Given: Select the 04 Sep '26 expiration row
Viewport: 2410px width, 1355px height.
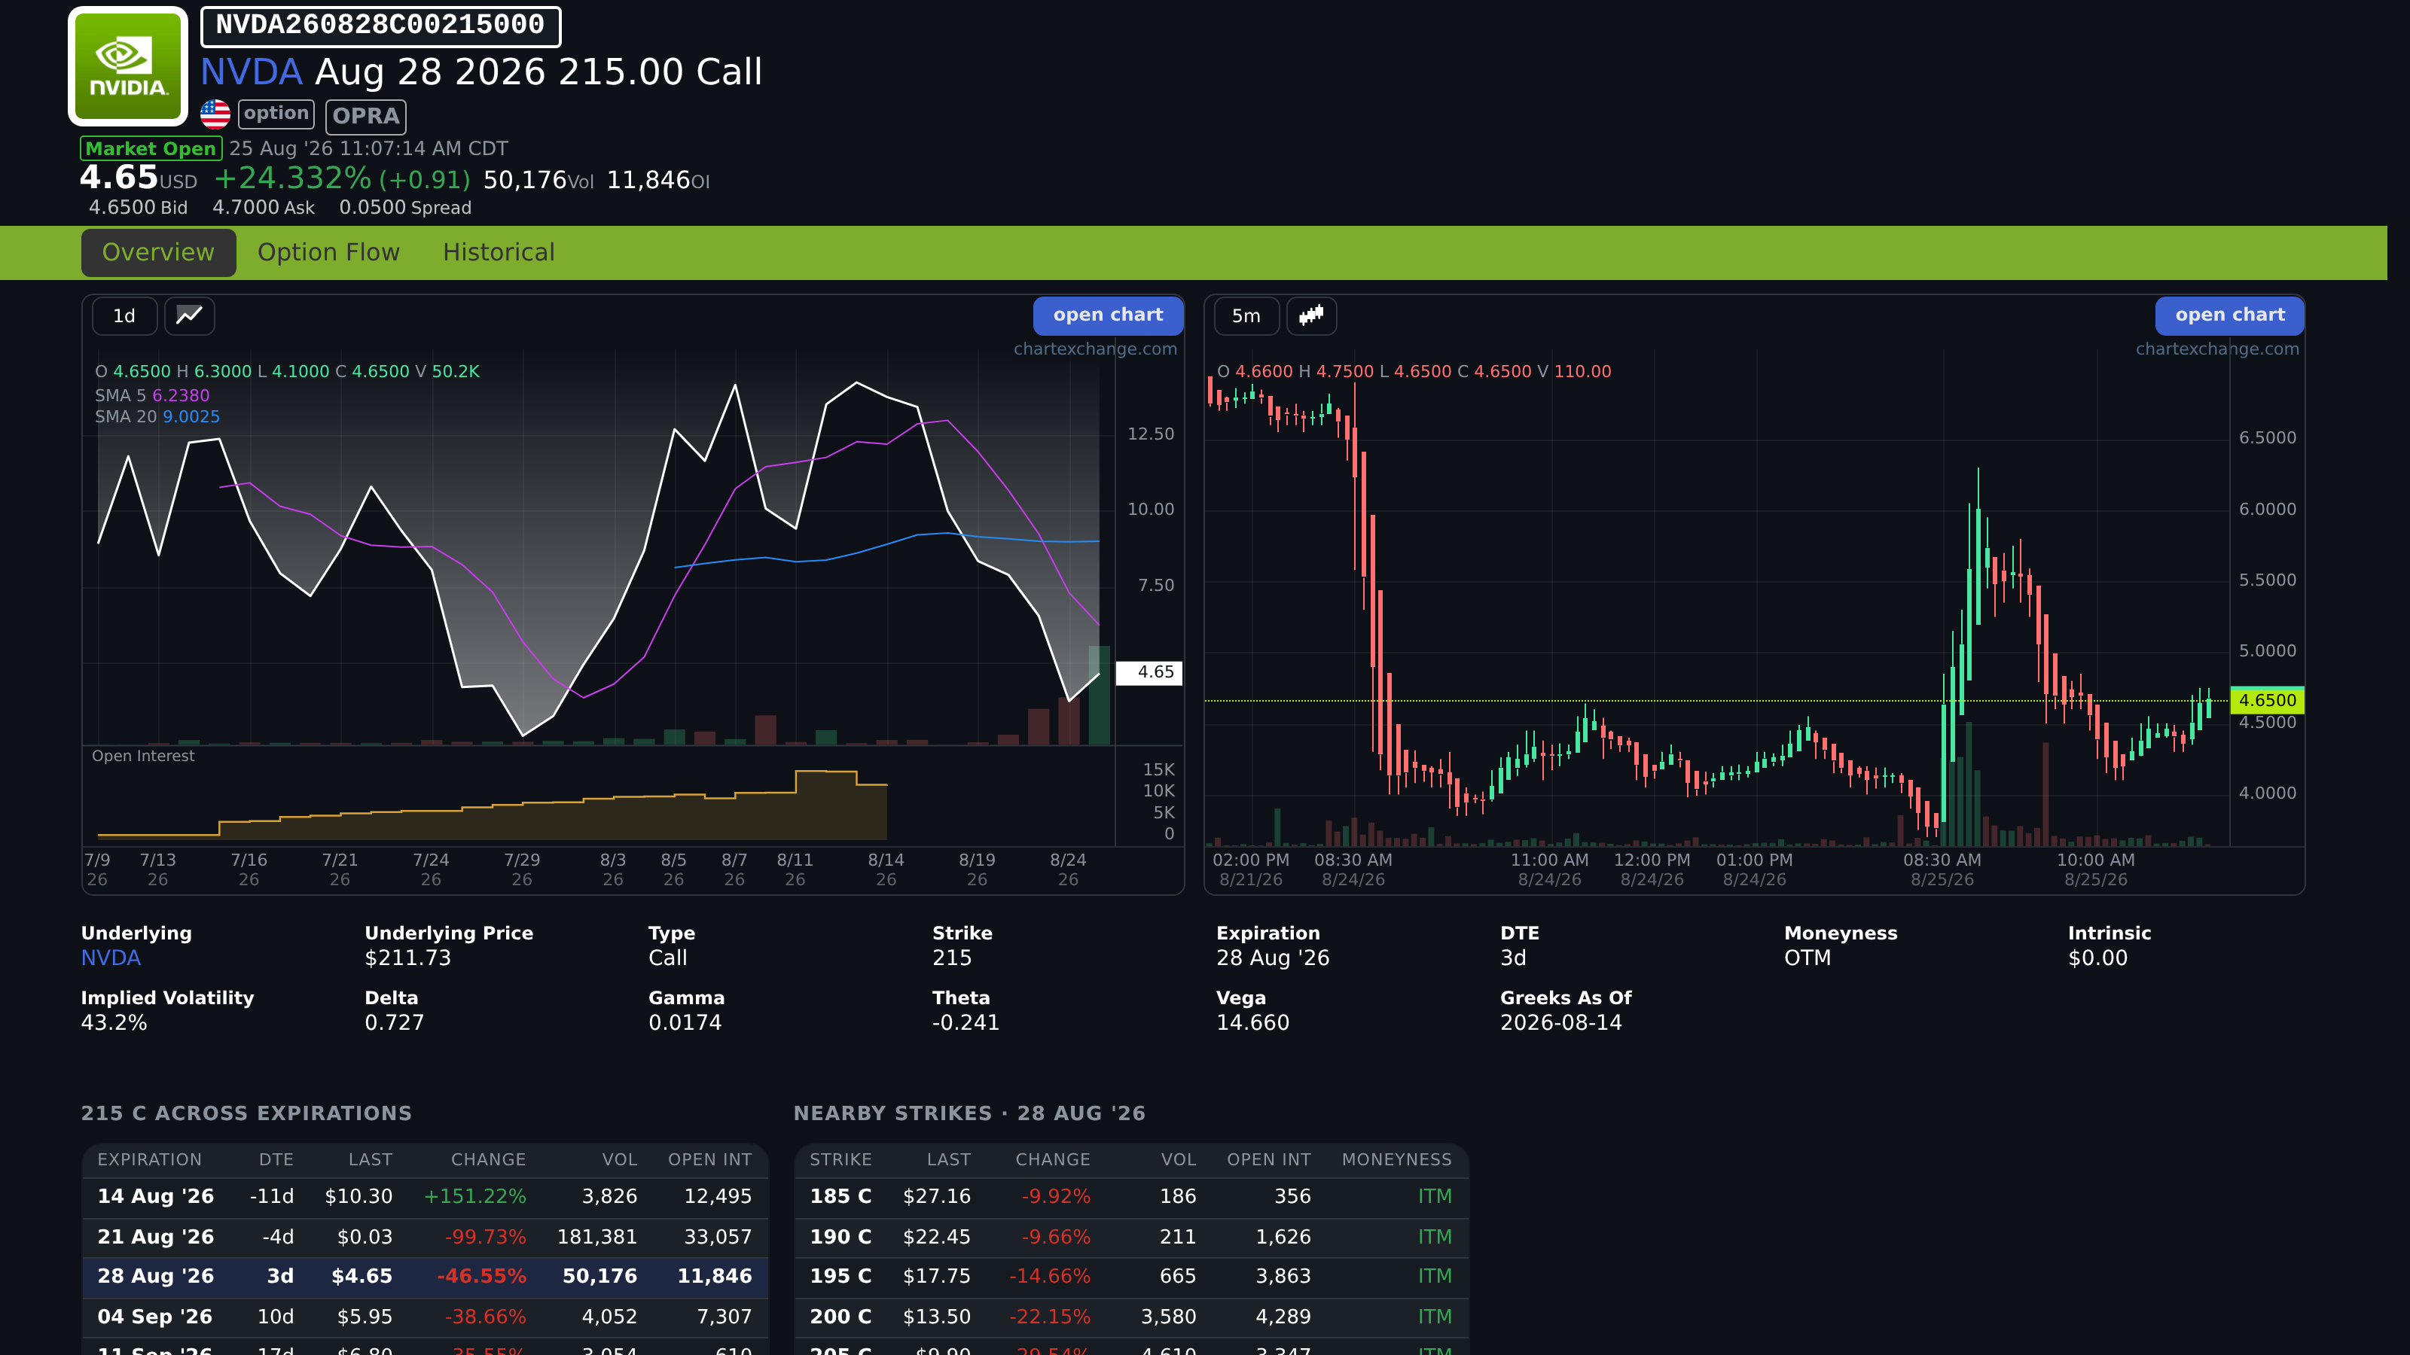Looking at the screenshot, I should [425, 1317].
